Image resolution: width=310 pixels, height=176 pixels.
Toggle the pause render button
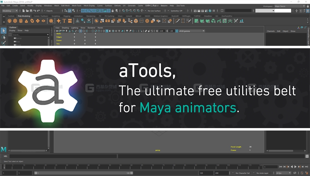pos(214,11)
